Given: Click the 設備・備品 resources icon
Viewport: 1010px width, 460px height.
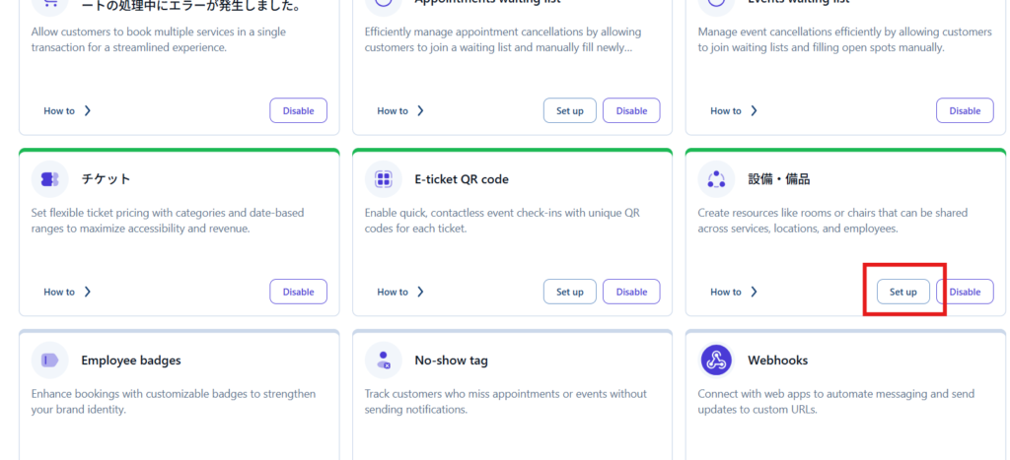Looking at the screenshot, I should [x=716, y=179].
